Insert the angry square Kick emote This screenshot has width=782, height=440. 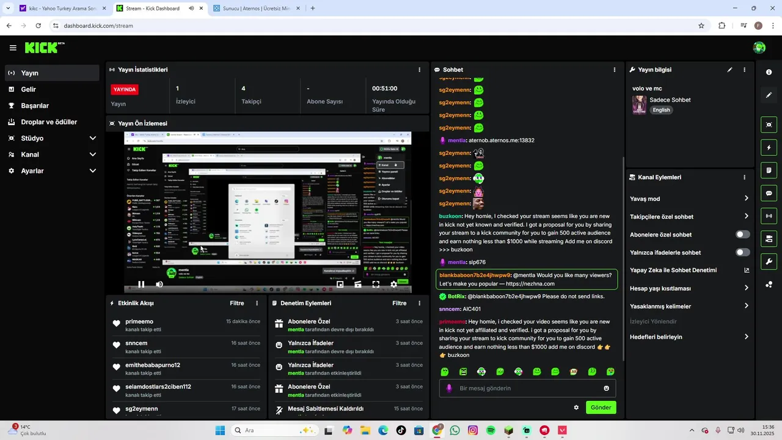(463, 372)
